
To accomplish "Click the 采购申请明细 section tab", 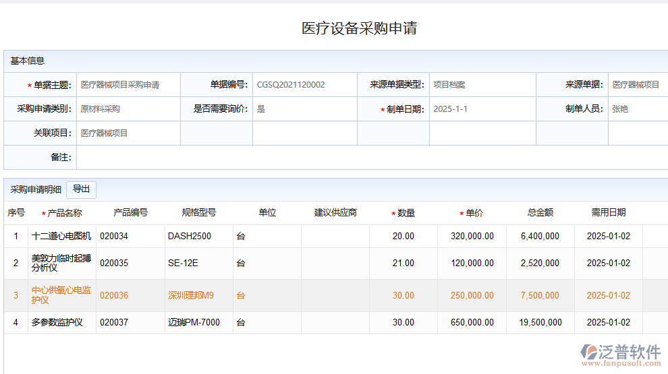I will (36, 190).
